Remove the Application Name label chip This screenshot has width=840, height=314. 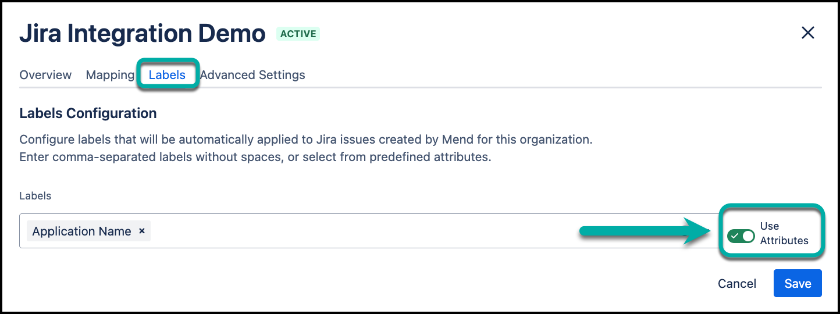point(142,231)
